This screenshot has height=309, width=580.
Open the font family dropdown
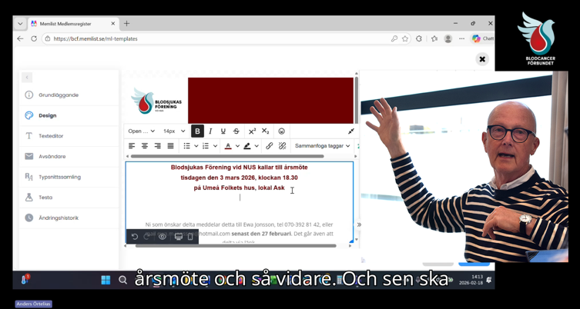(142, 131)
